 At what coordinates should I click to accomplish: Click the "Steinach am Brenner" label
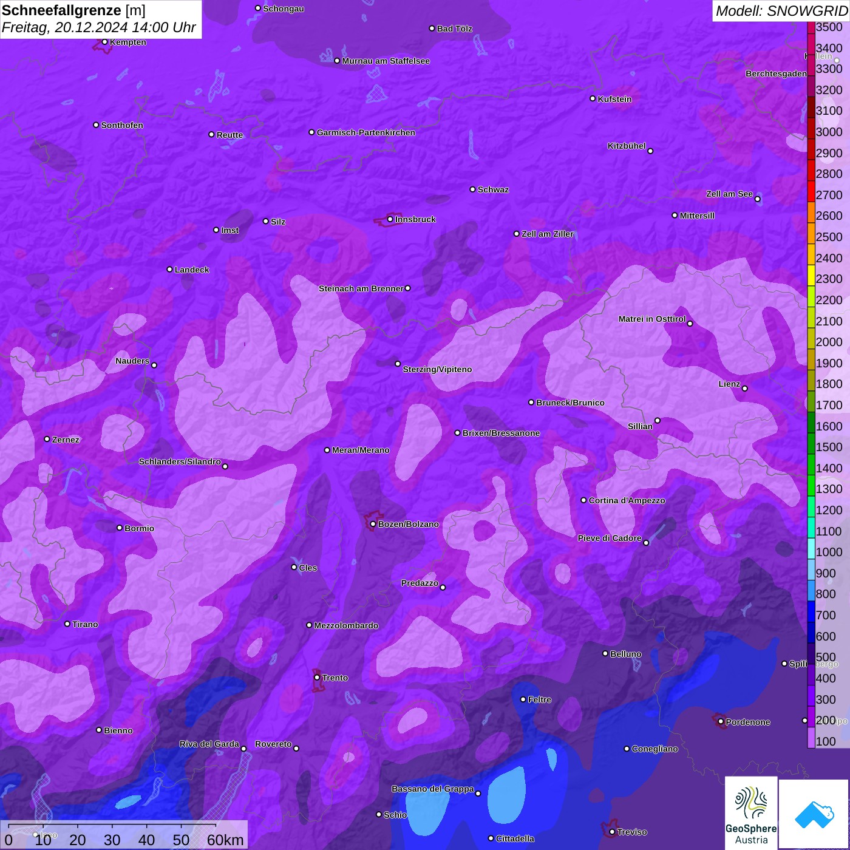pos(361,288)
